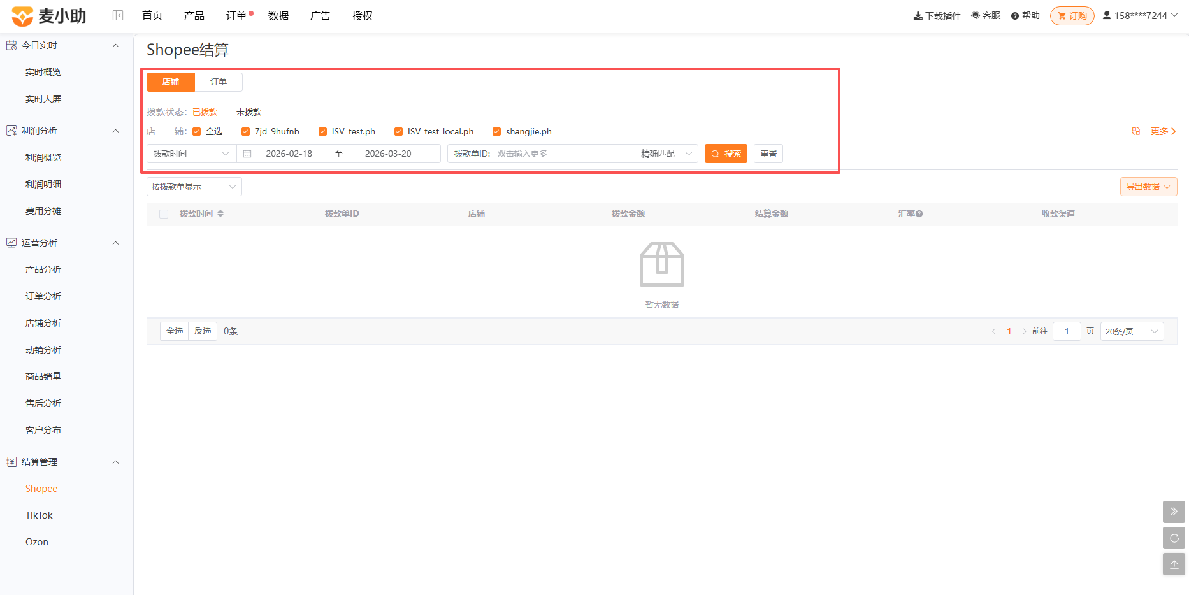Click the 反选 button below table
1189x595 pixels.
tap(203, 331)
